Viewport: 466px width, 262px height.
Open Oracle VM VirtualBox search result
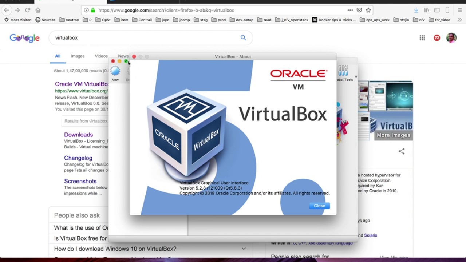pos(82,84)
